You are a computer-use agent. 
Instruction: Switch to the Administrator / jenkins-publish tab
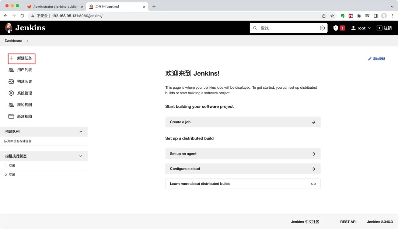(x=55, y=7)
